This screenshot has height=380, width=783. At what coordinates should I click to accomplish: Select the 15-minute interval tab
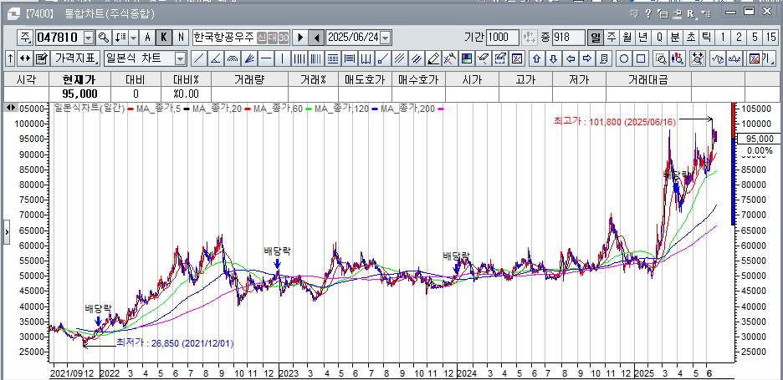pos(770,38)
